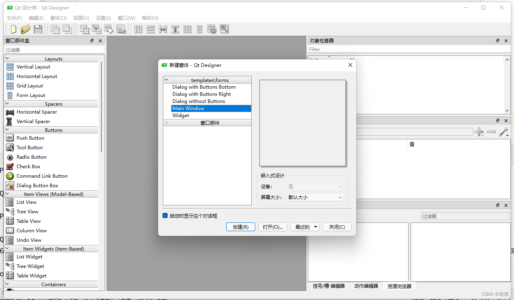Open the 编辑(E) menu
514x300 pixels.
pyautogui.click(x=36, y=18)
